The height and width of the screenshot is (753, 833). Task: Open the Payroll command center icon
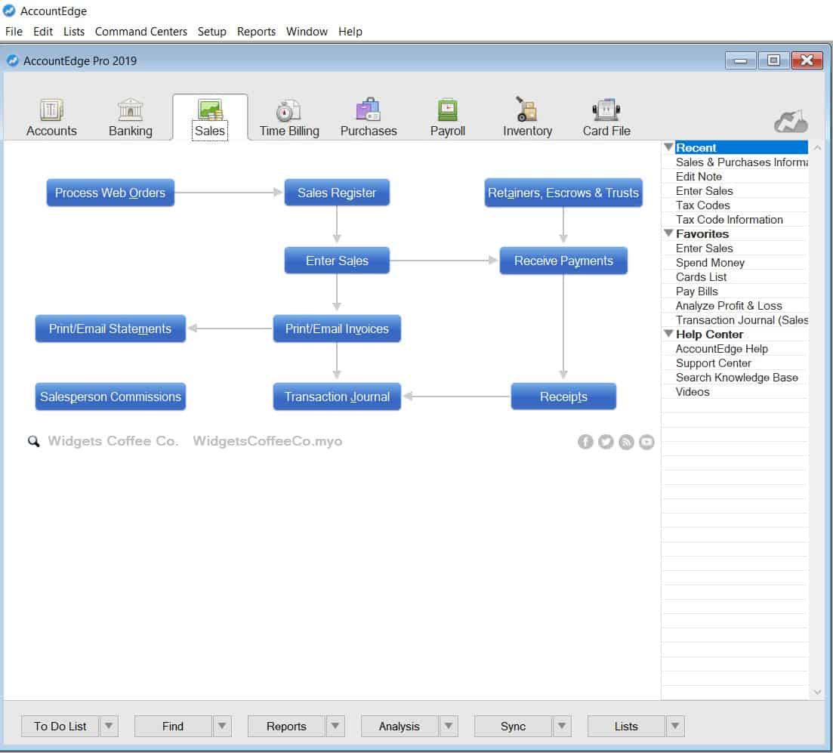pyautogui.click(x=447, y=110)
